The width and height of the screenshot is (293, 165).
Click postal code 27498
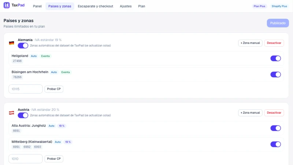17,61
